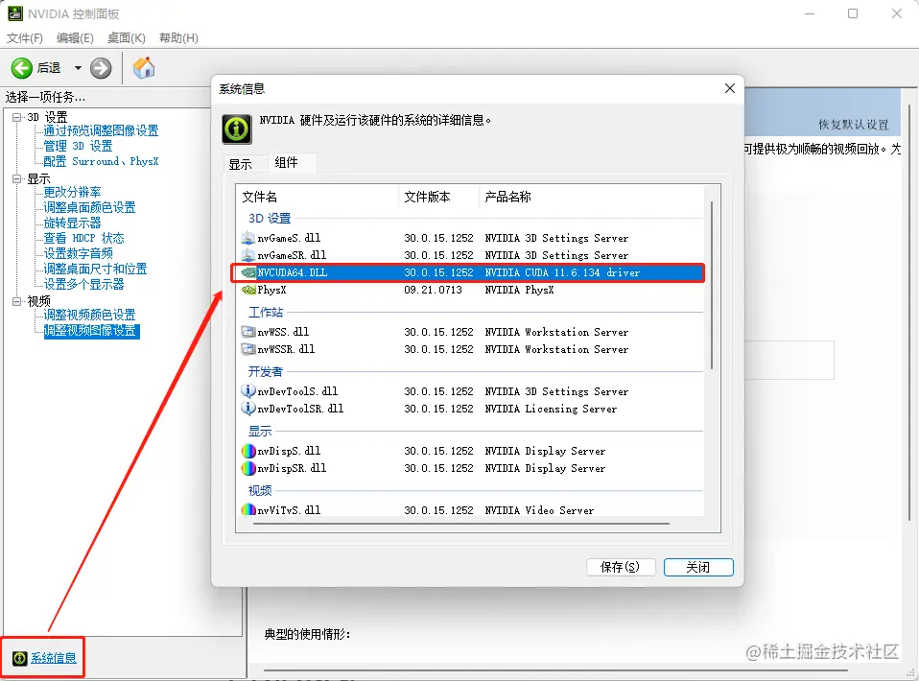Select the NVCUDA64.DLL row text
The height and width of the screenshot is (681, 919).
(293, 272)
